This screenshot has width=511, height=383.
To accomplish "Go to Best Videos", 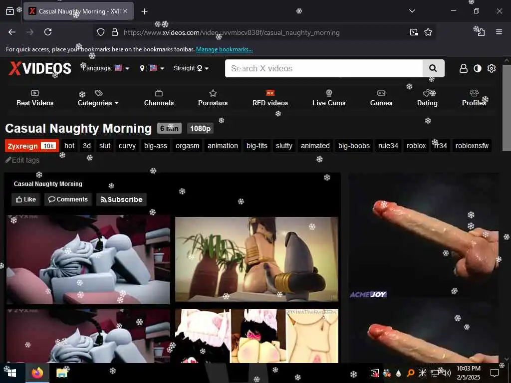I will click(35, 98).
